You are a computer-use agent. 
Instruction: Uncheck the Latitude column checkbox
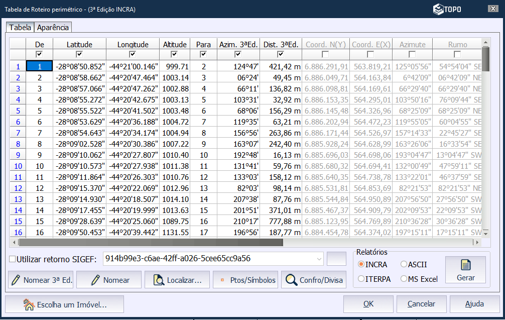pyautogui.click(x=79, y=54)
